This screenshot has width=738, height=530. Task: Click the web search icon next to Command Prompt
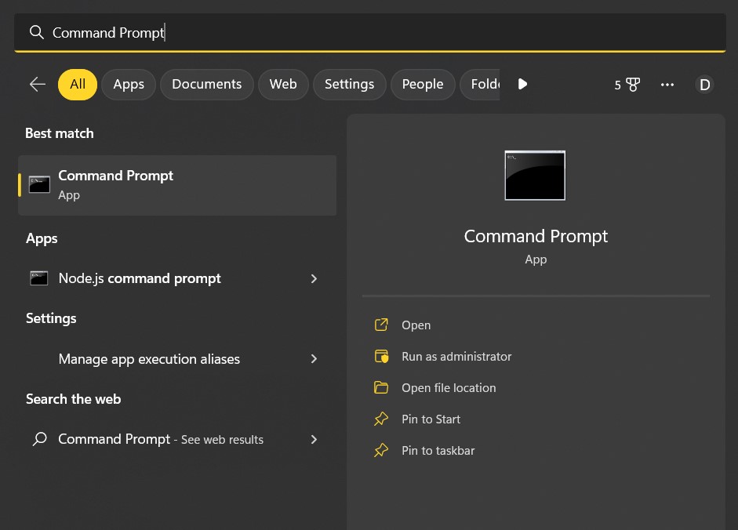point(39,439)
